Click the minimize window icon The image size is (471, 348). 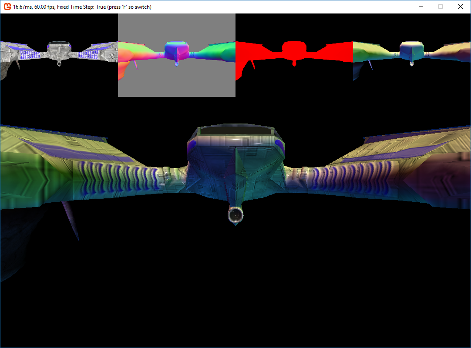click(x=420, y=7)
